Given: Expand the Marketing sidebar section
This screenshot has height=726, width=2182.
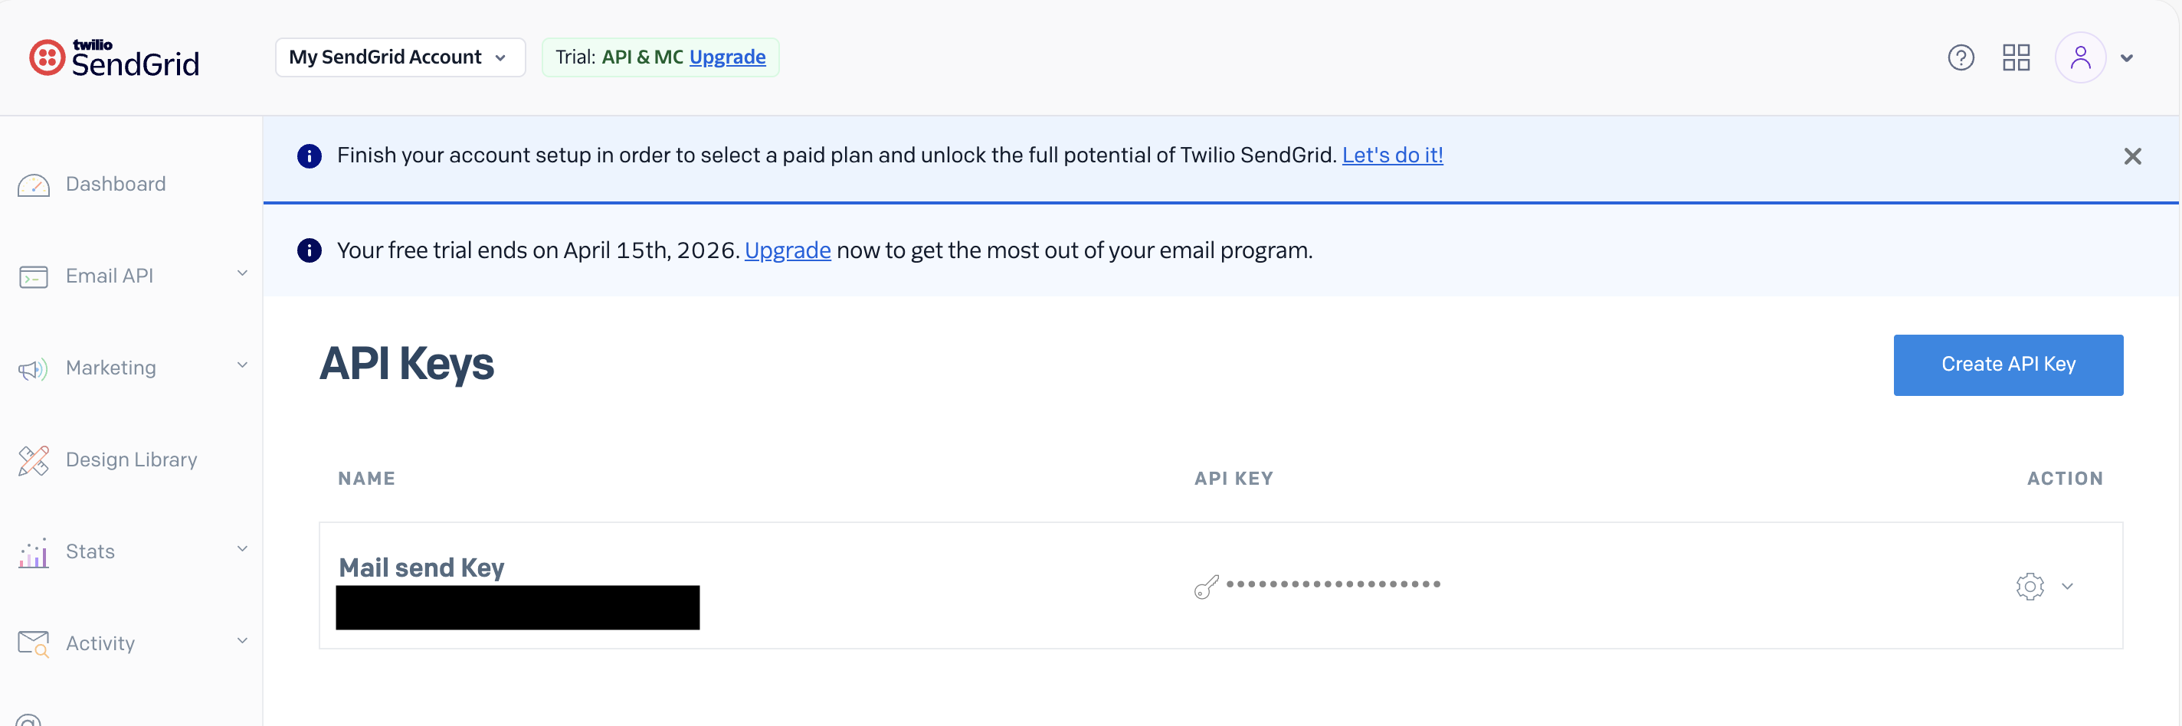Looking at the screenshot, I should [x=242, y=365].
